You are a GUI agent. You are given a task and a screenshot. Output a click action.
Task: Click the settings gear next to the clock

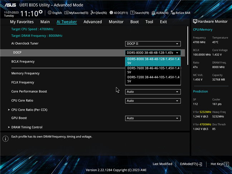pyautogui.click(x=40, y=12)
